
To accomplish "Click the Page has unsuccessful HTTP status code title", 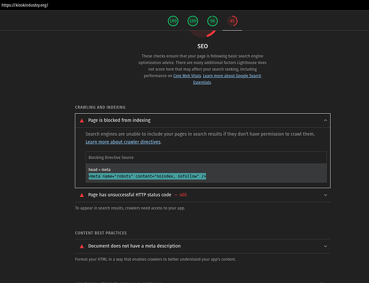I will pos(130,195).
